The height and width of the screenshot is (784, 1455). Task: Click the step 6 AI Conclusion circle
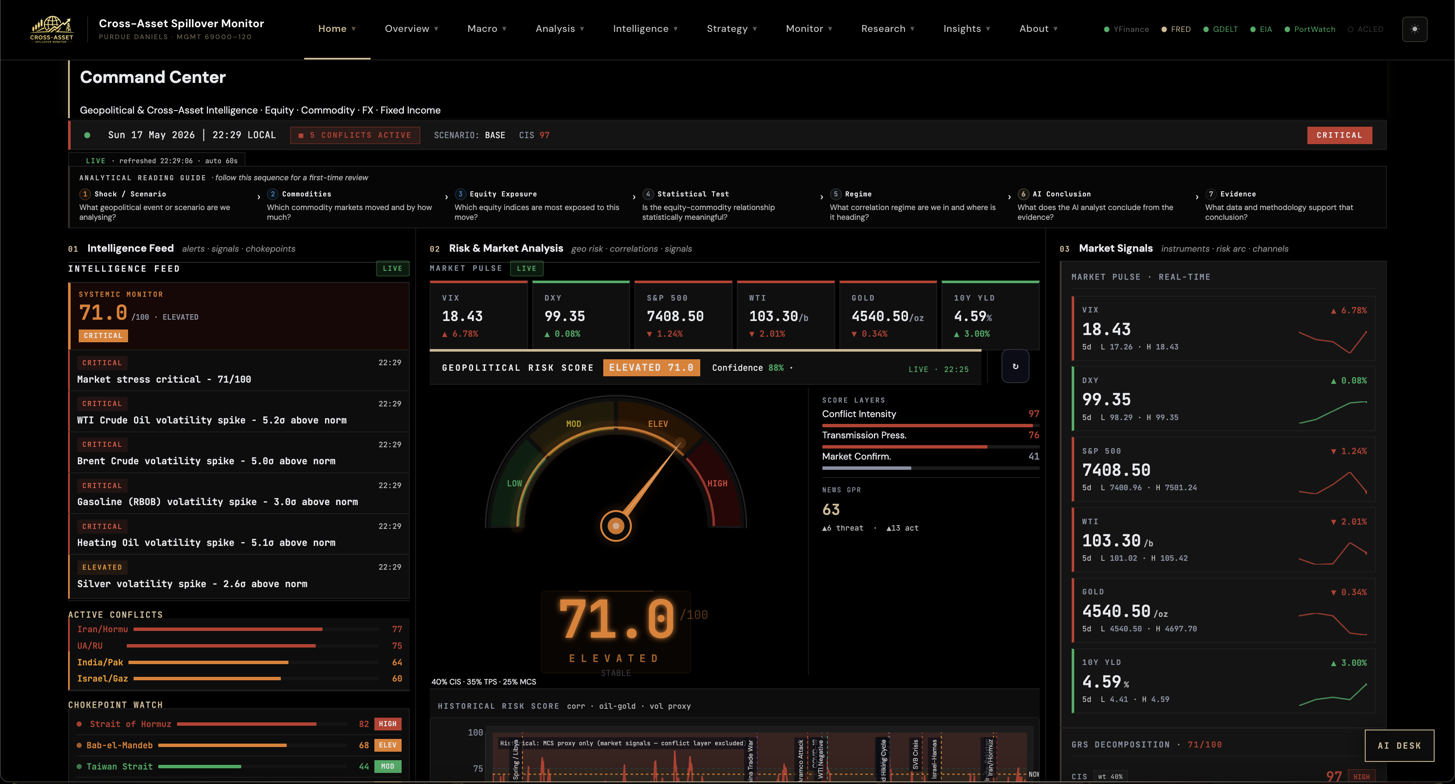(x=1023, y=194)
